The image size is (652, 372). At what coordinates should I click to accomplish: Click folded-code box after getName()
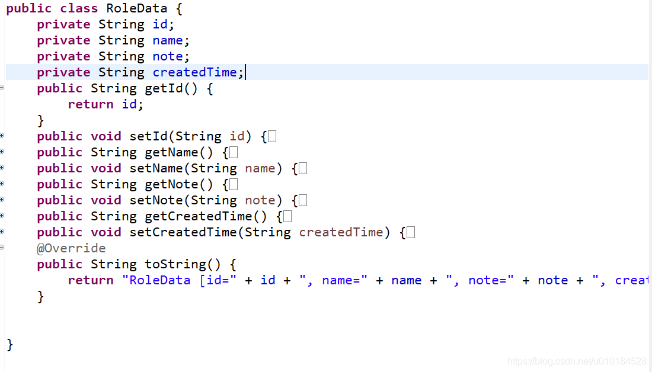point(234,153)
